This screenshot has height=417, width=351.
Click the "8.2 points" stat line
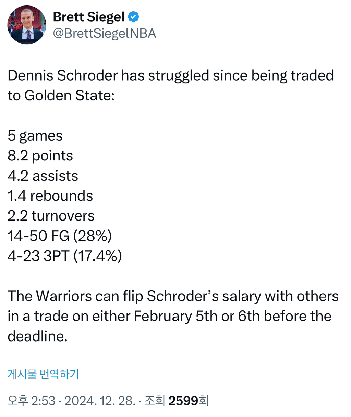point(40,156)
